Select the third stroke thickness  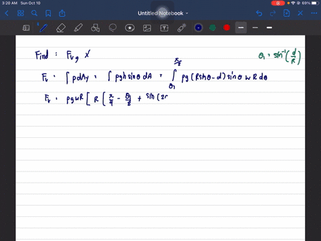coord(270,27)
